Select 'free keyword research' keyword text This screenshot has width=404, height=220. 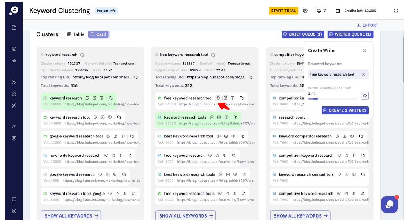point(184,155)
